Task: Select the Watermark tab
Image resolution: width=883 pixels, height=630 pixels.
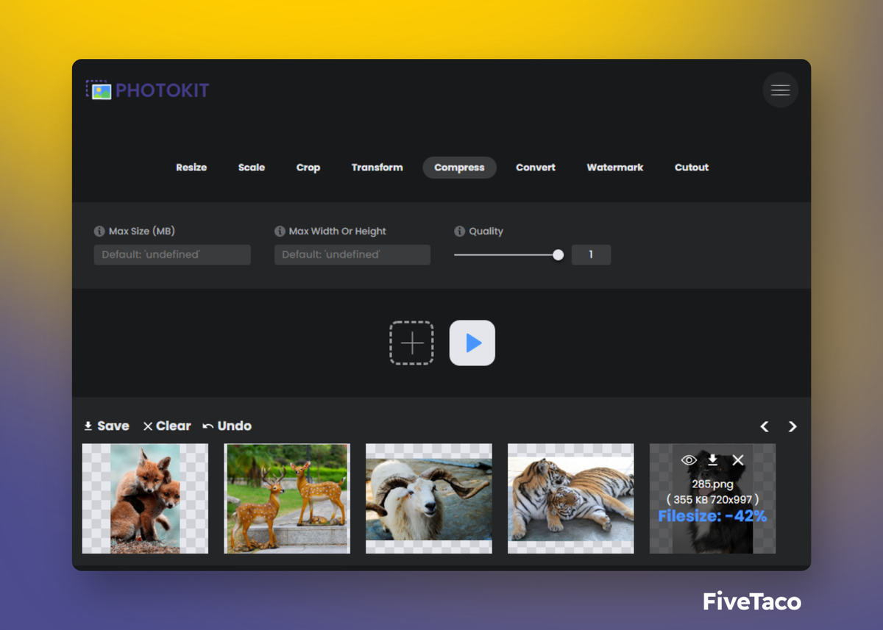Action: [615, 168]
